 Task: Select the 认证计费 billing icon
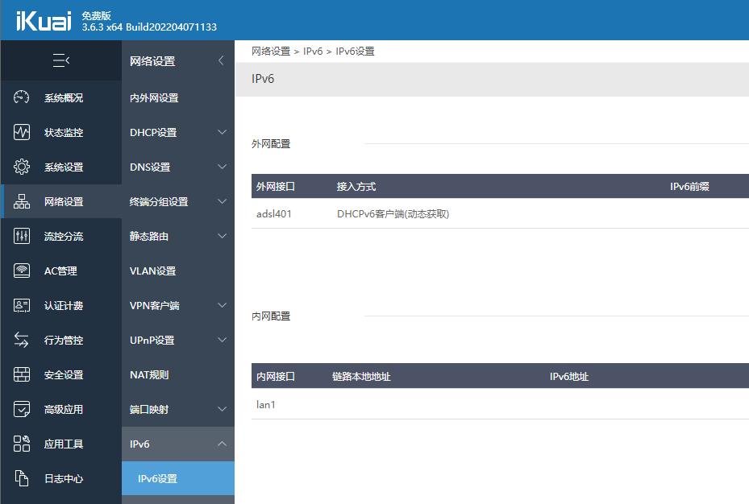pos(23,305)
